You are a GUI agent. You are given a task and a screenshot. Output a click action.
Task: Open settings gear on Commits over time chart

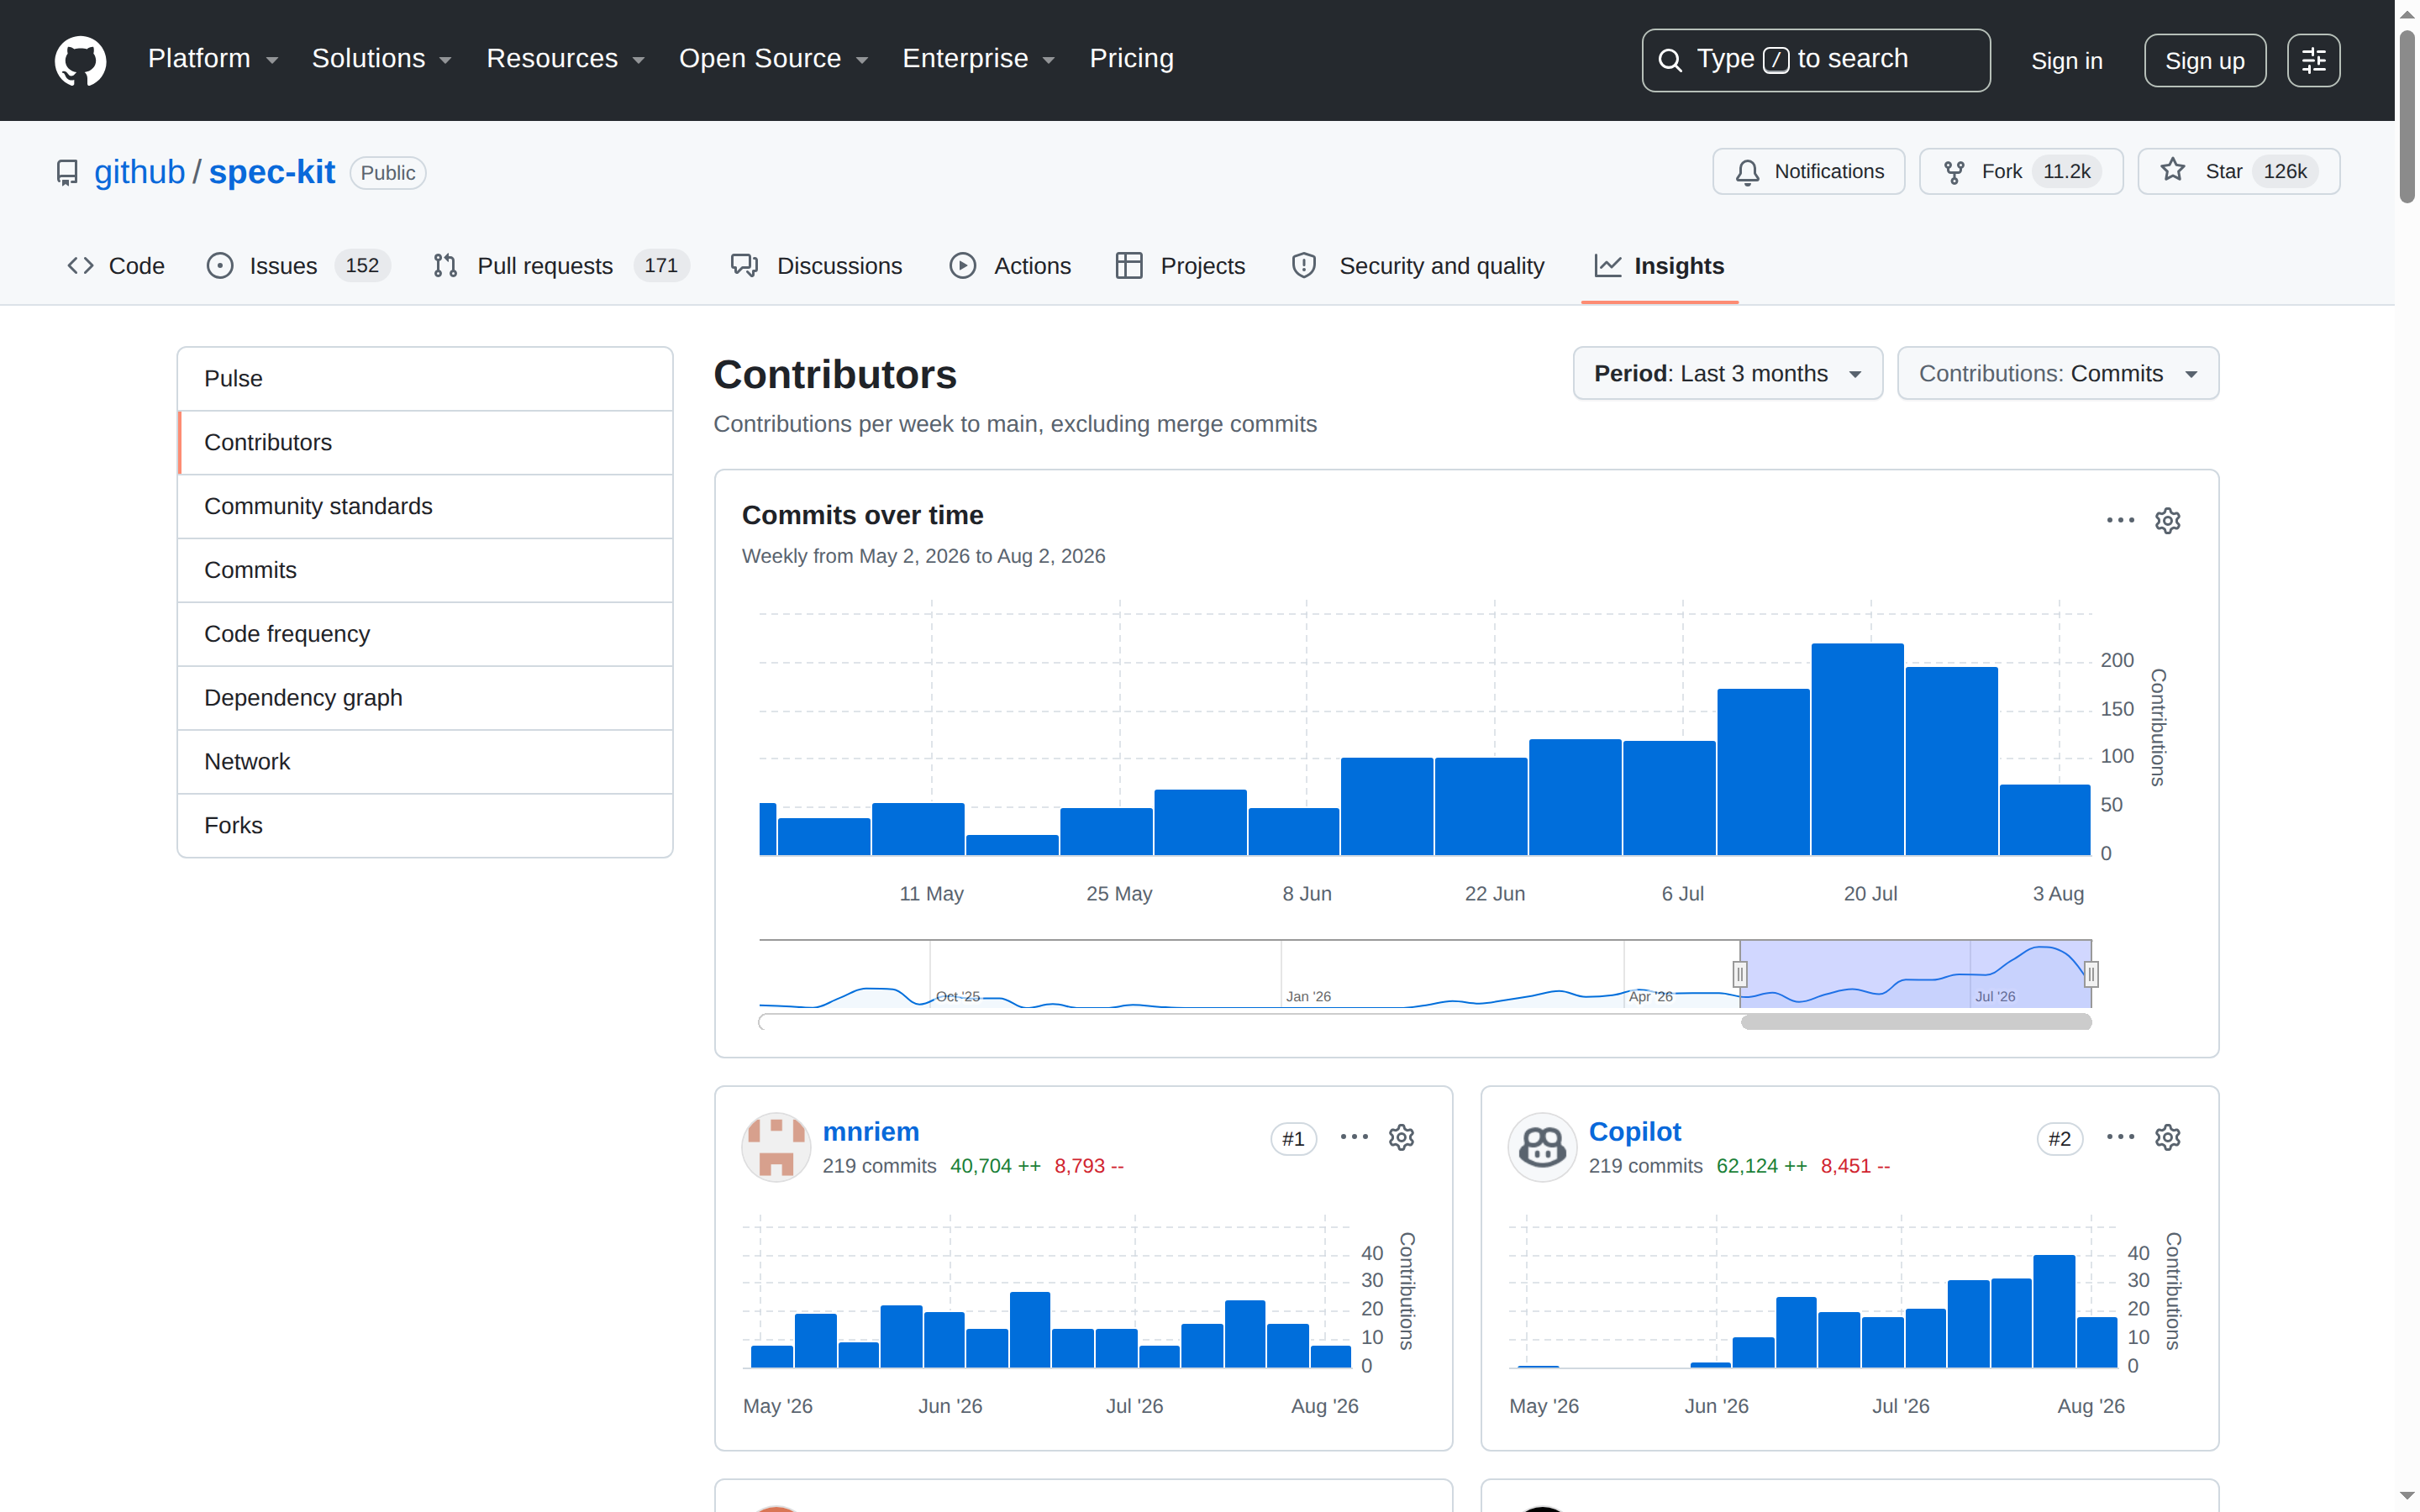coord(2167,520)
